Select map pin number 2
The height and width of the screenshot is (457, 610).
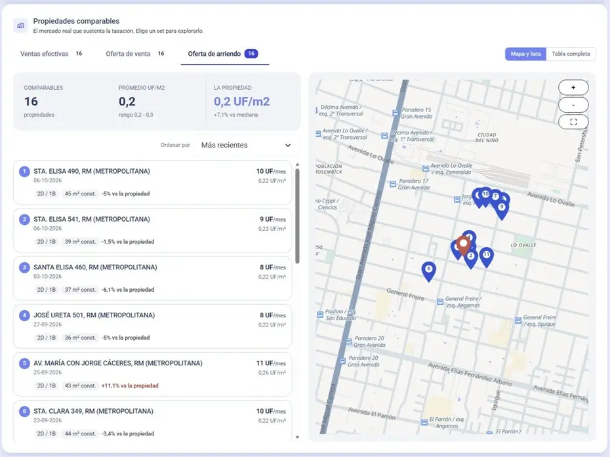(x=471, y=259)
